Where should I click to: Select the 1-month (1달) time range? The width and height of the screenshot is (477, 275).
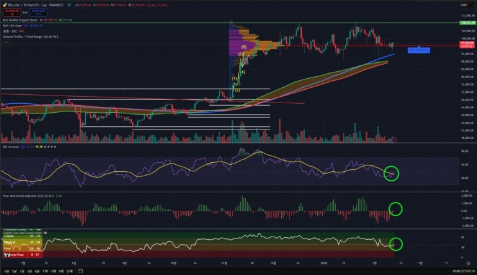(x=22, y=271)
